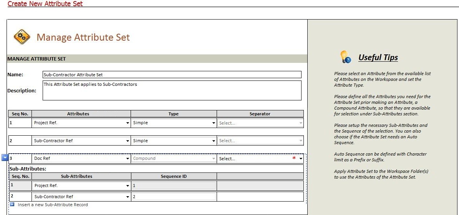Open the Project Ref. sub-attribute dropdown

pos(128,186)
